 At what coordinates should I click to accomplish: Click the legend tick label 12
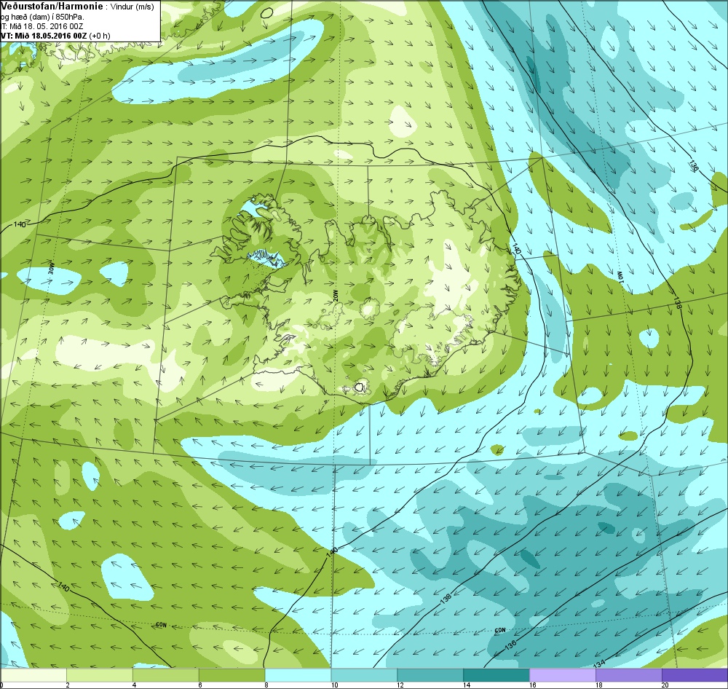click(x=400, y=685)
